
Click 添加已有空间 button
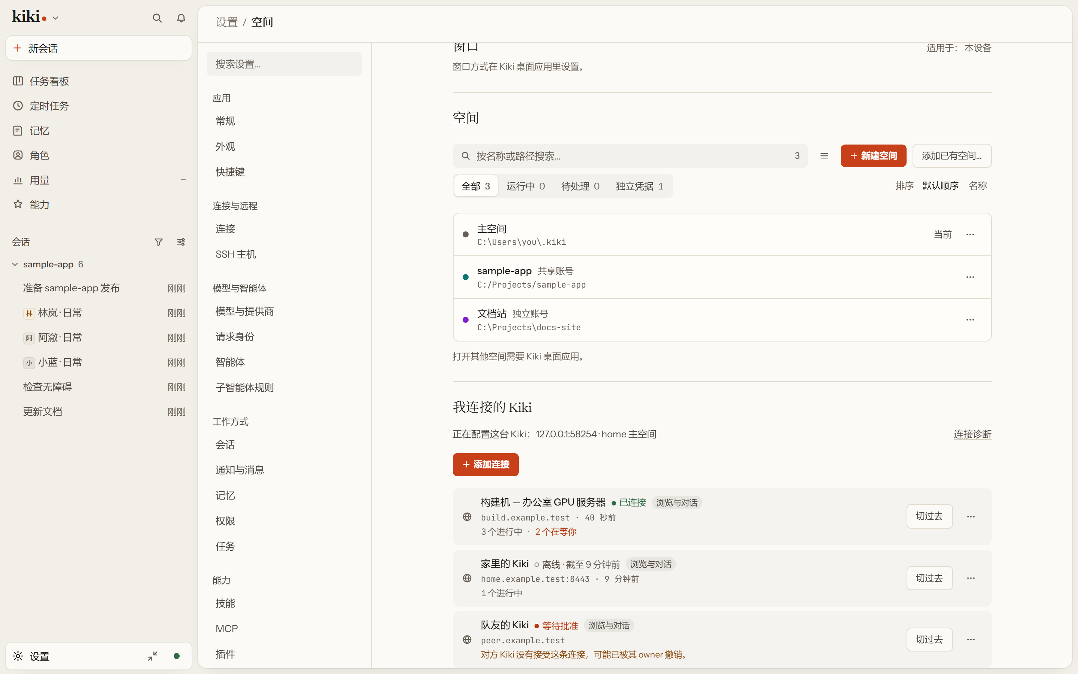point(951,155)
